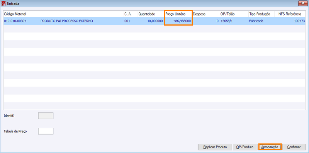The image size is (309, 153).
Task: Click the C. A. value 001
Action: pos(127,21)
